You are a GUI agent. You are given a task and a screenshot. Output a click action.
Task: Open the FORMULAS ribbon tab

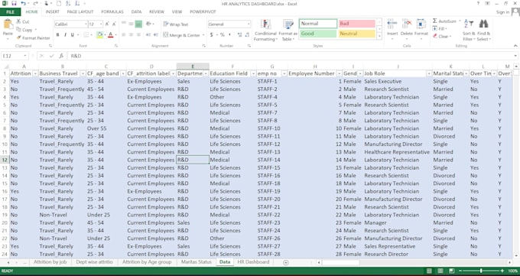coord(112,11)
